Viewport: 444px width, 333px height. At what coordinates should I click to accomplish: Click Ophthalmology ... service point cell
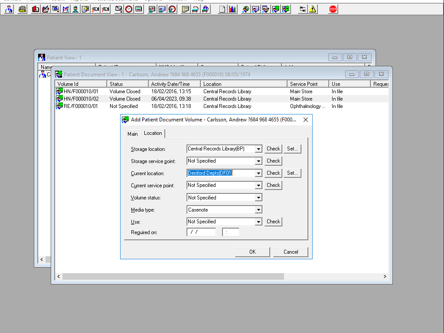(308, 106)
